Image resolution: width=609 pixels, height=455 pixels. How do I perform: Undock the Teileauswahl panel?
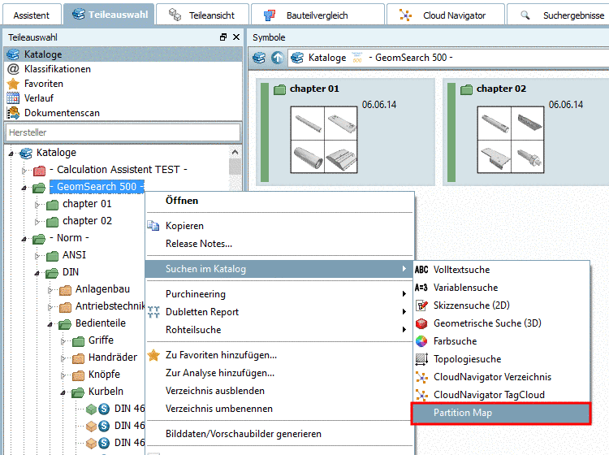(x=223, y=37)
